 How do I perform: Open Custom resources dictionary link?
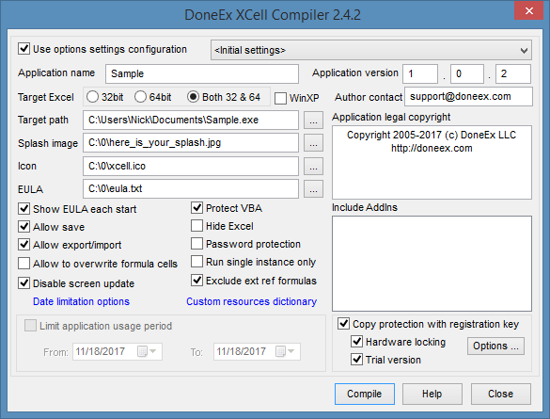click(252, 301)
